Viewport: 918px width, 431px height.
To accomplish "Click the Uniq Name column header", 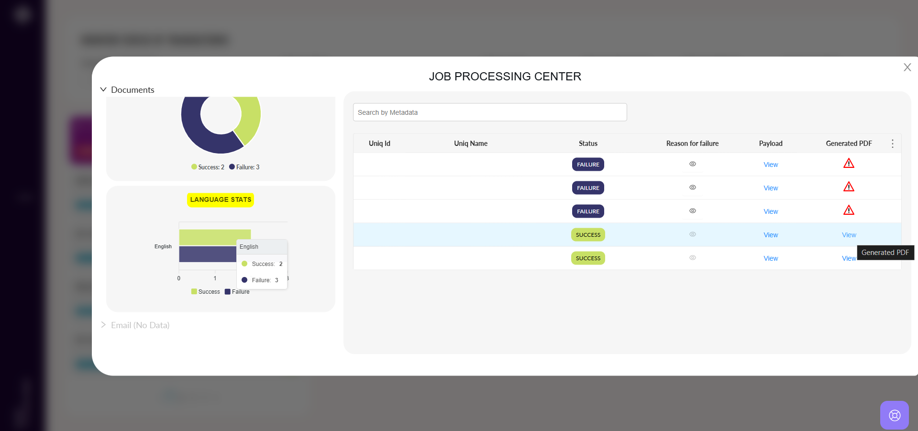I will point(471,144).
